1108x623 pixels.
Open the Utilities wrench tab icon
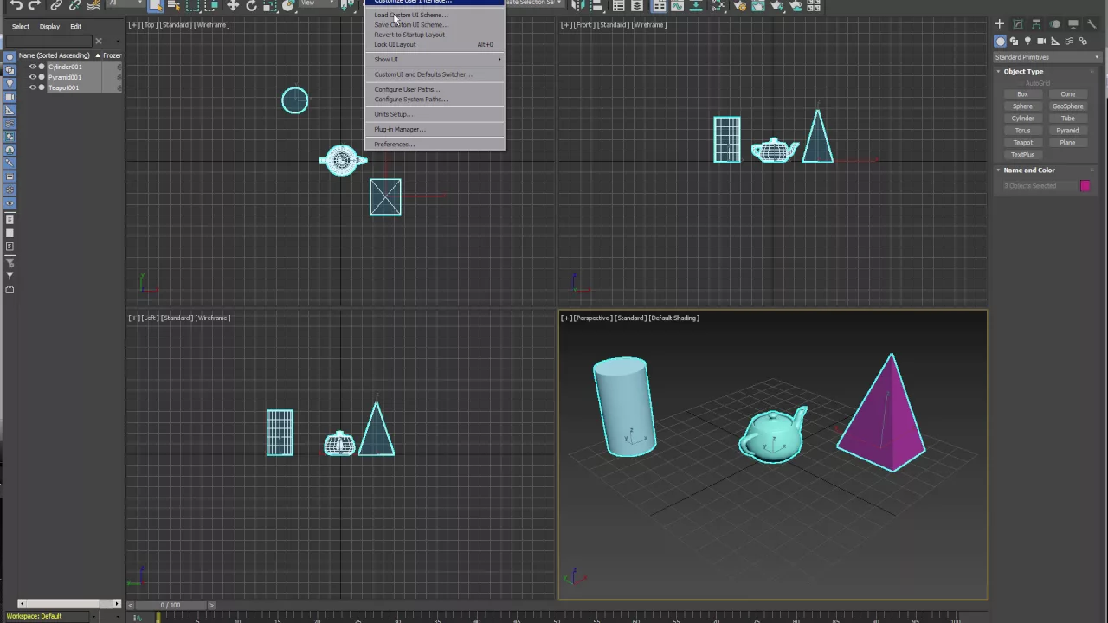coord(1092,23)
